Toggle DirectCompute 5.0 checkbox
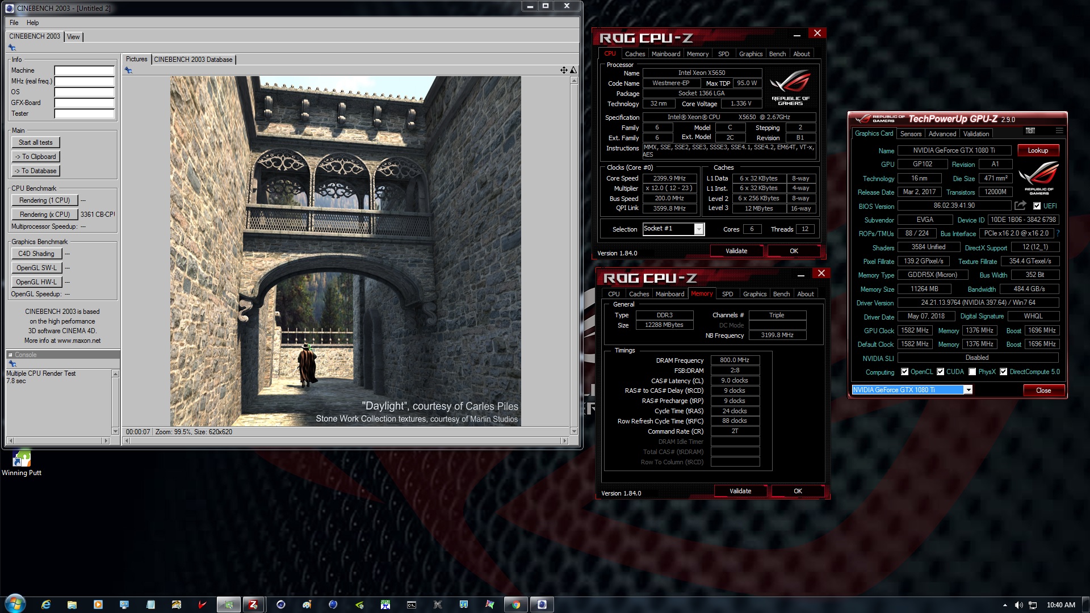This screenshot has height=613, width=1090. point(1003,372)
